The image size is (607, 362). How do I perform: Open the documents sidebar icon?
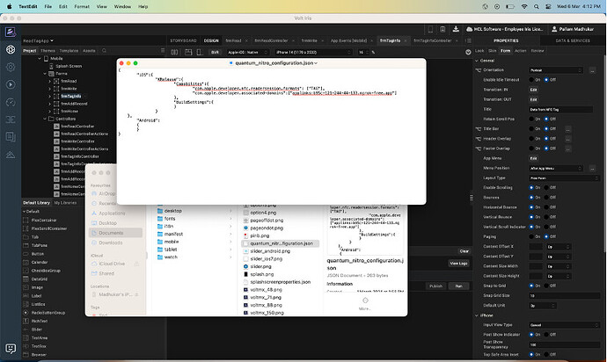[x=11, y=136]
